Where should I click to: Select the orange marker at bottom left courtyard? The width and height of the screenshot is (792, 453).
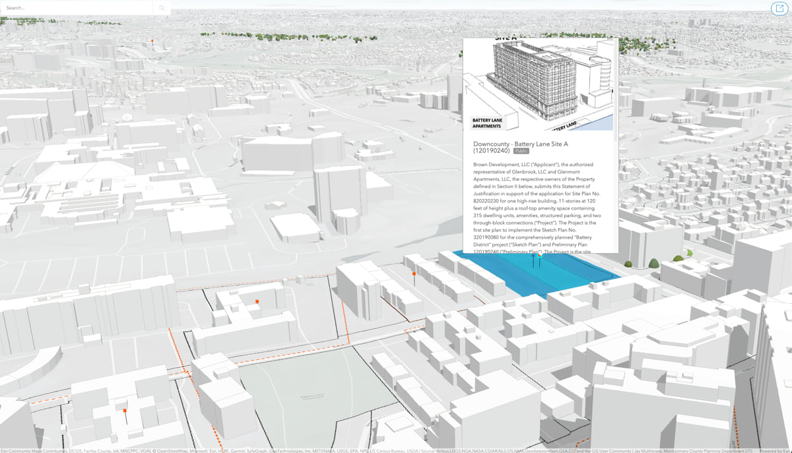125,412
